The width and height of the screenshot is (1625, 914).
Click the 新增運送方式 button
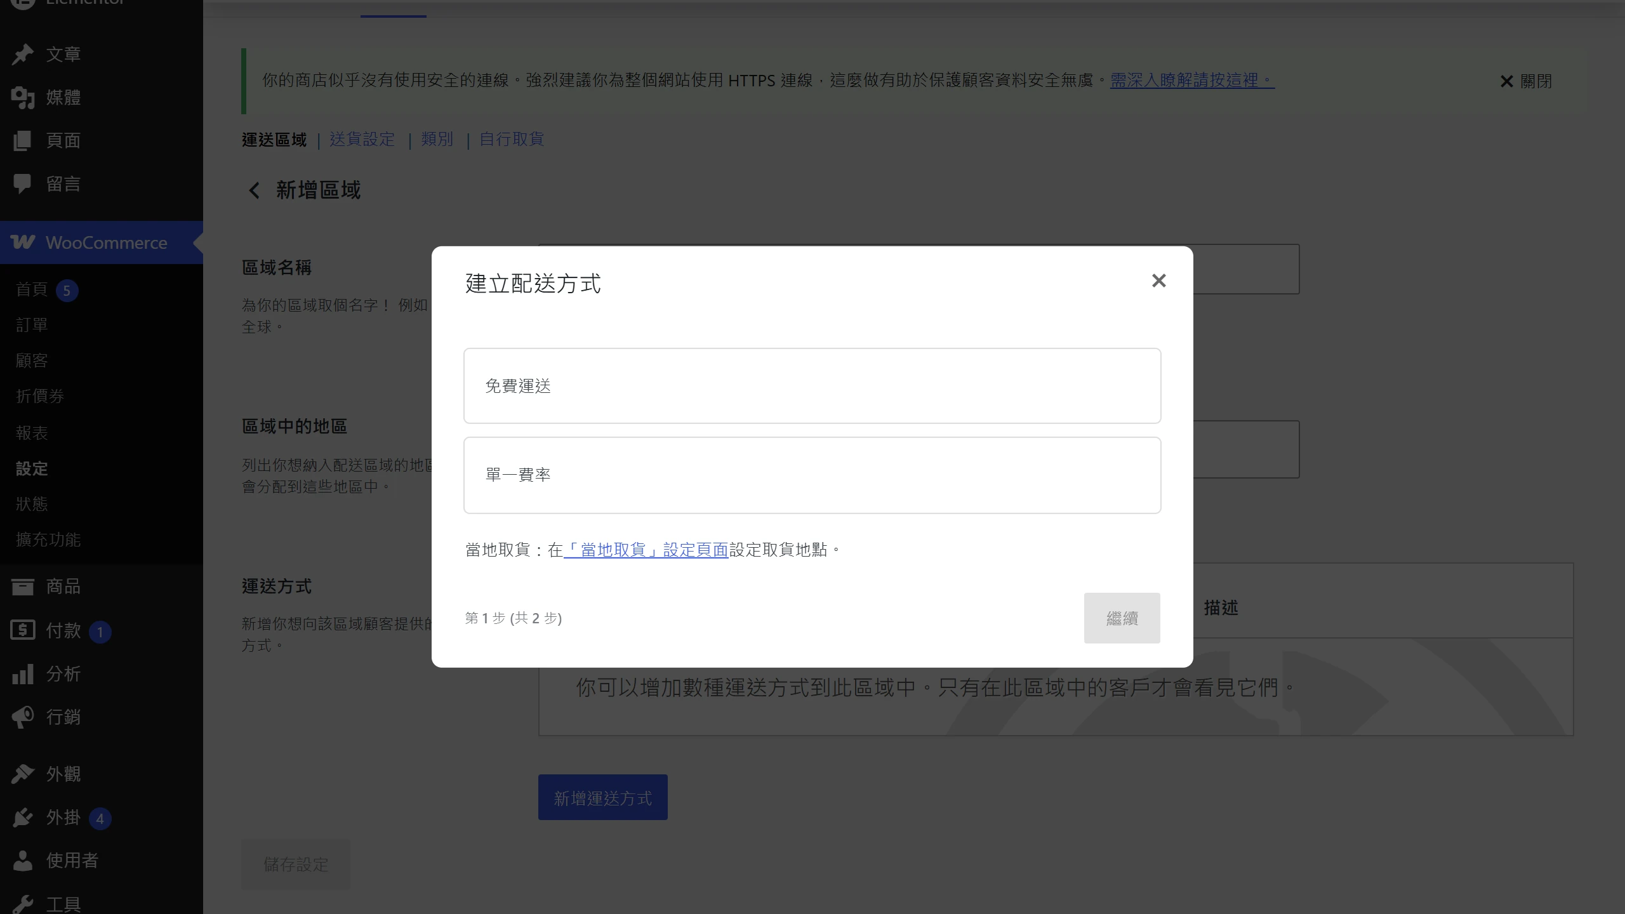point(602,797)
